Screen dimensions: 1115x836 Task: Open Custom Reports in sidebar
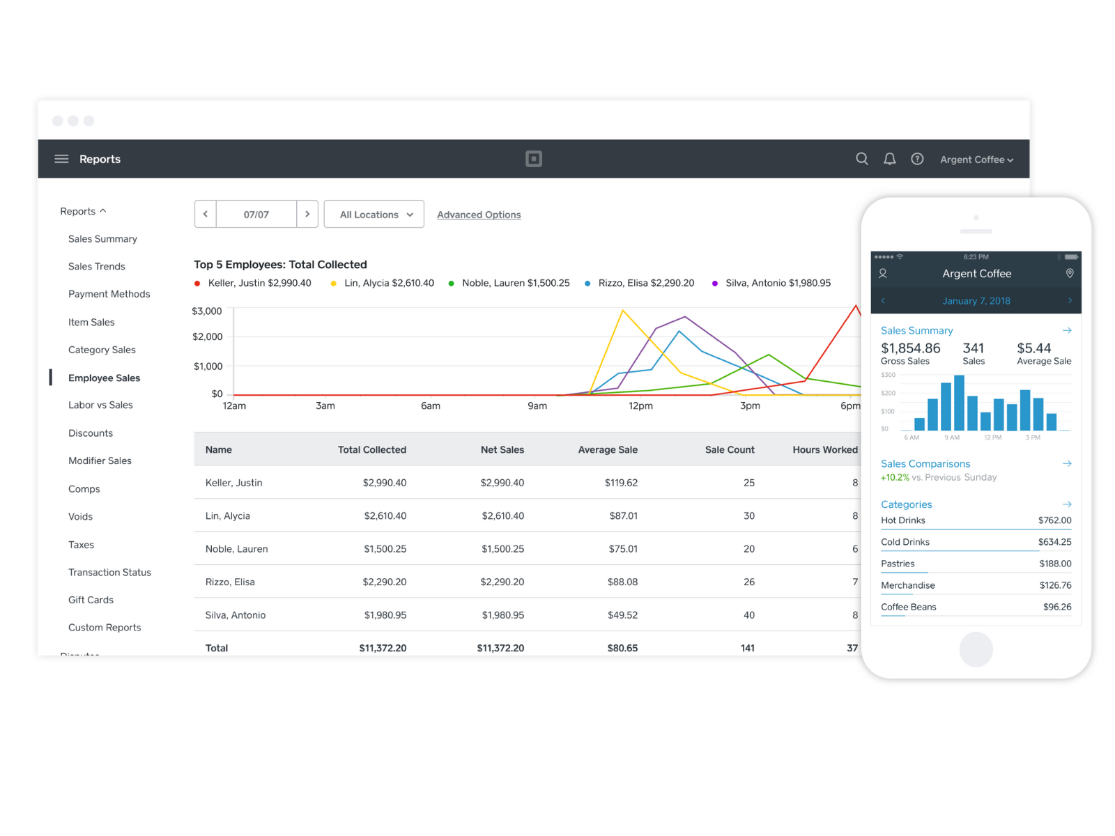[105, 627]
